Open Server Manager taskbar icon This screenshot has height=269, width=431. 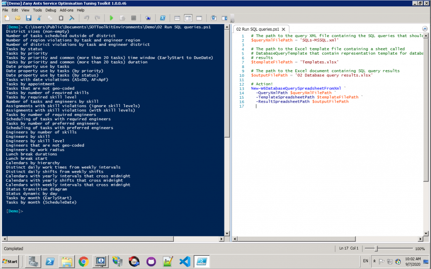coord(33,261)
